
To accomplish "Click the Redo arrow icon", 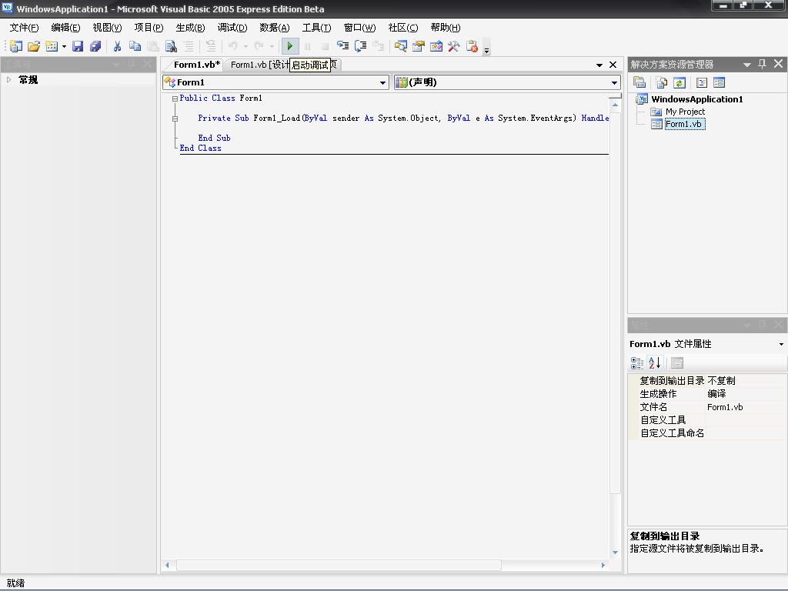I will [x=259, y=46].
